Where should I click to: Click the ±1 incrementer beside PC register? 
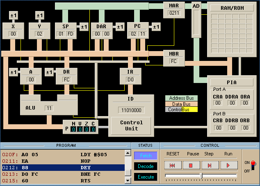pyautogui.click(x=156, y=27)
